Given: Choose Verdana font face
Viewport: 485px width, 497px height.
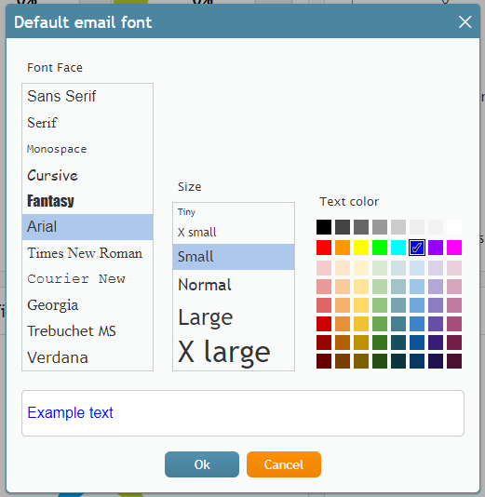Looking at the screenshot, I should coord(88,357).
